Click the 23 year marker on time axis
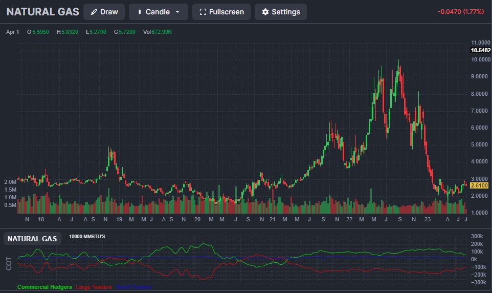 coord(428,219)
